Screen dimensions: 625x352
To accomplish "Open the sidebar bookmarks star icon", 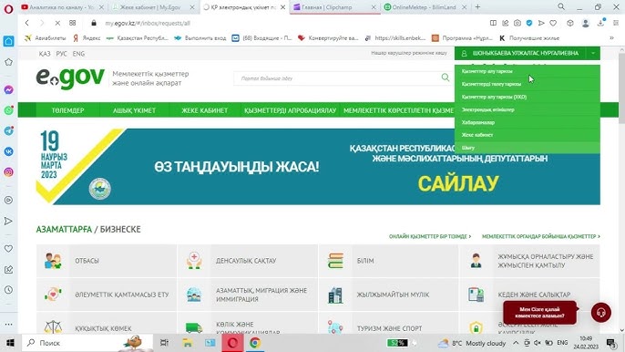I will pos(8,62).
